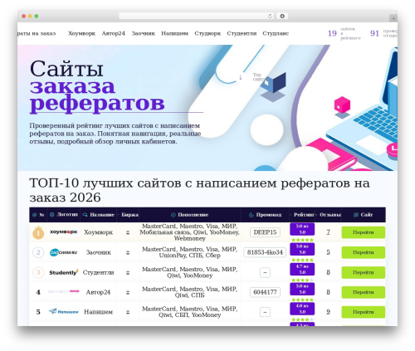Click the 4.0 из 5.0 rating badge
Image resolution: width=415 pixels, height=351 pixels.
tap(302, 309)
